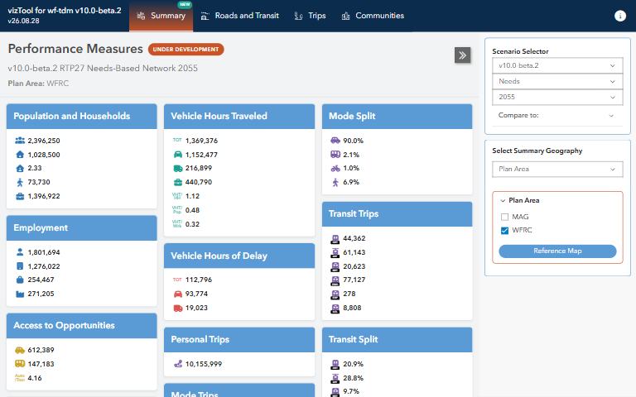Collapse the Plan Area checkbox group
The image size is (636, 397).
click(x=503, y=200)
